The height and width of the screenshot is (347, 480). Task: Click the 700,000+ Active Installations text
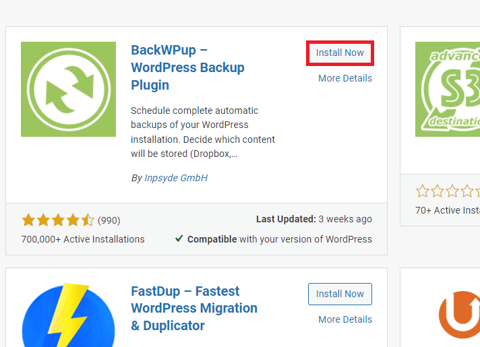click(x=83, y=239)
